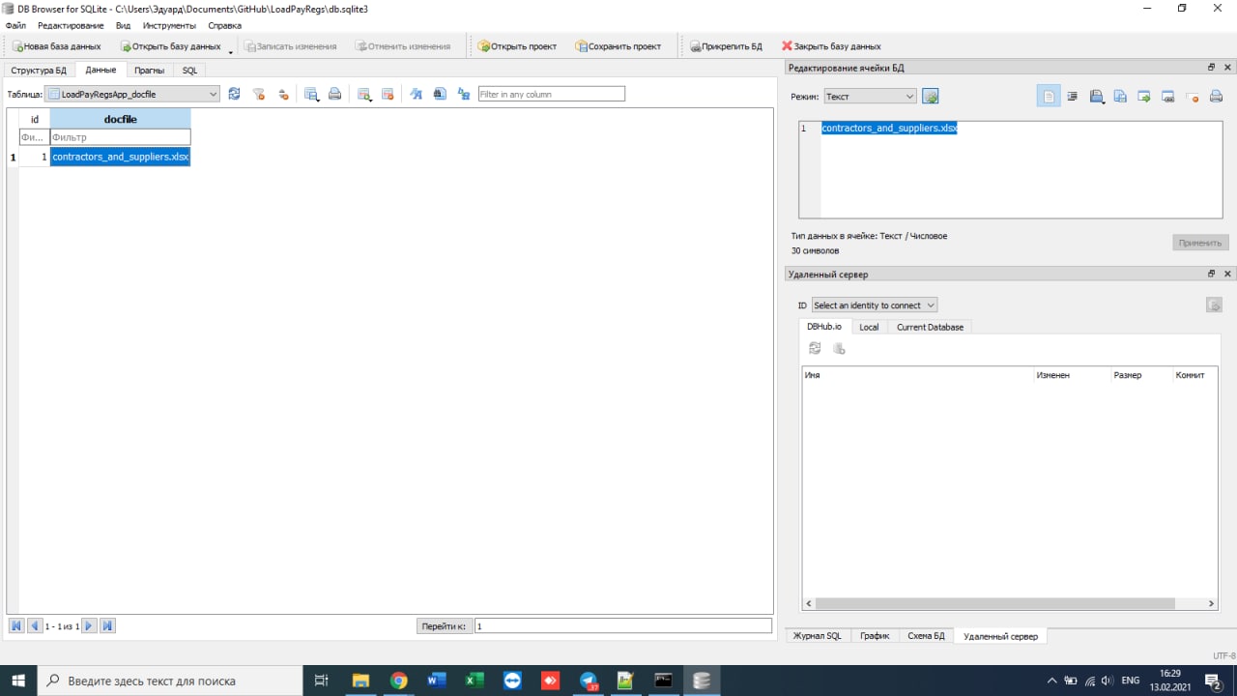The image size is (1237, 696).
Task: Open Google Chrome from the Windows taskbar
Action: [x=398, y=681]
